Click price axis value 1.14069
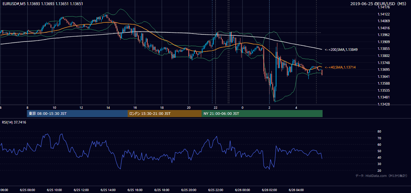Screen dimensions: 411x193 pos(383,21)
